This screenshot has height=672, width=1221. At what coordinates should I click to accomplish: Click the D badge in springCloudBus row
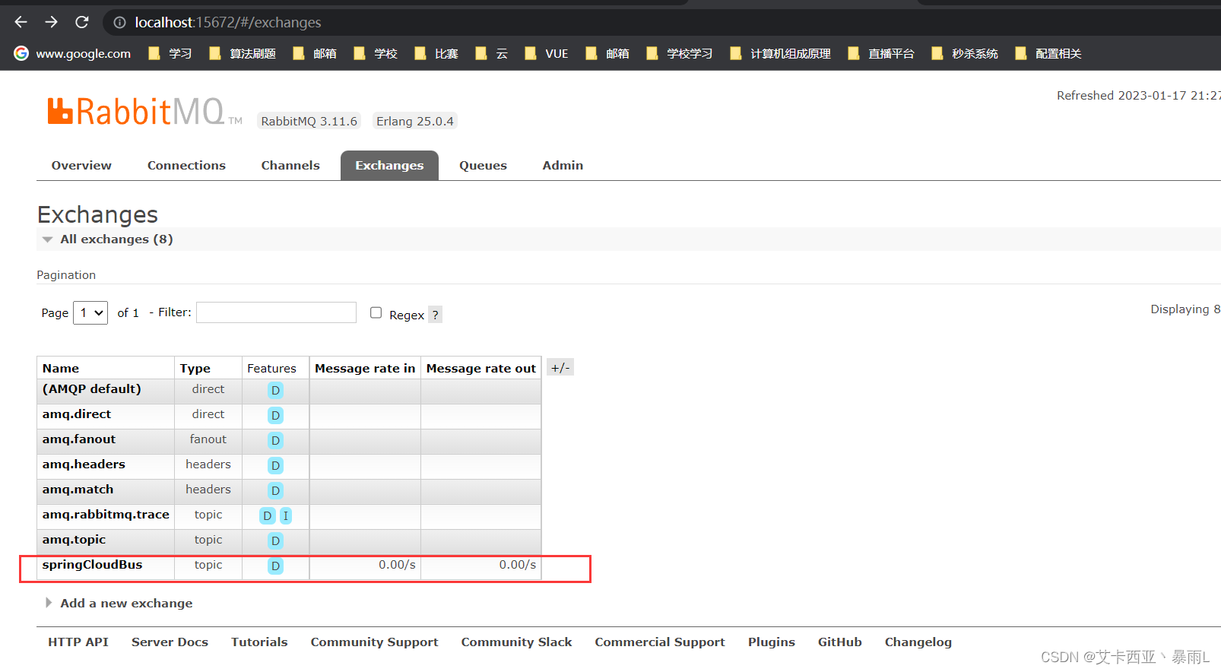pos(275,566)
